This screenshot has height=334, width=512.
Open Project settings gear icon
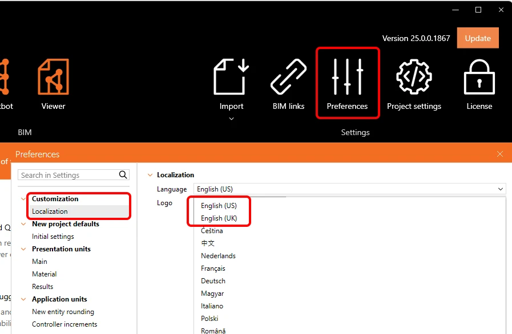[414, 77]
